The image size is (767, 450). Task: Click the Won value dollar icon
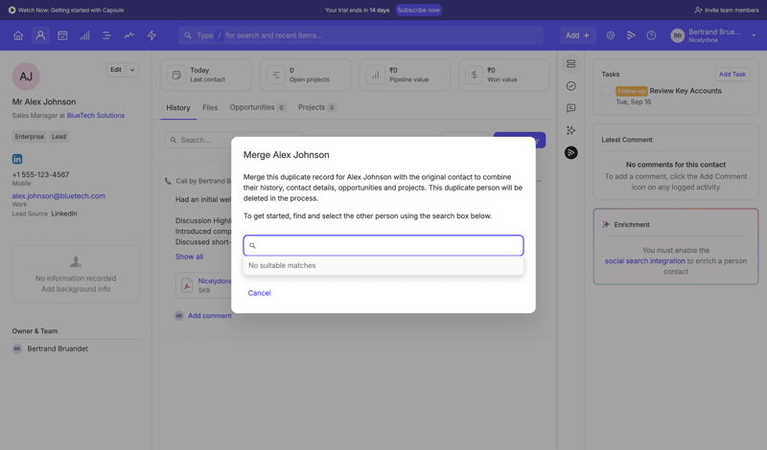tap(474, 75)
